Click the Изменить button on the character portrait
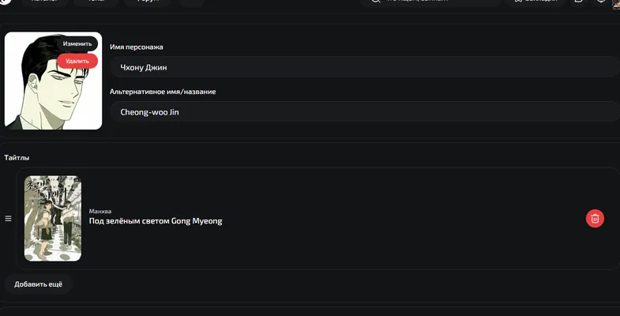The image size is (620, 316). (x=77, y=44)
